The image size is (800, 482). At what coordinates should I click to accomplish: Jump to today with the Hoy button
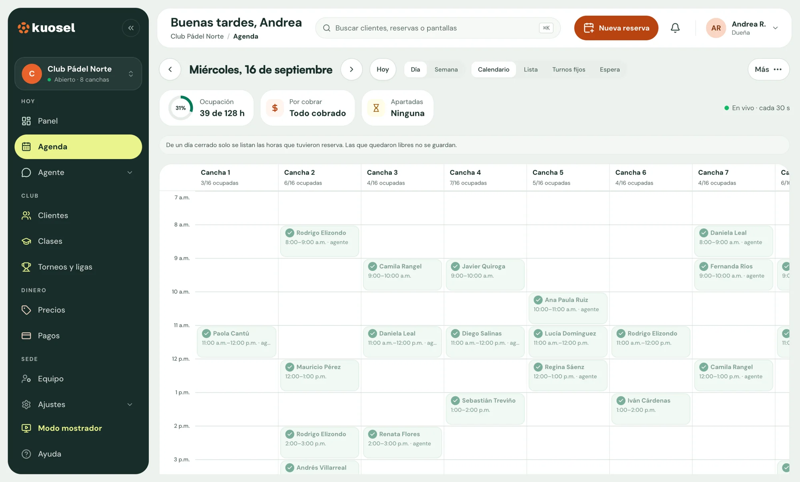coord(383,70)
